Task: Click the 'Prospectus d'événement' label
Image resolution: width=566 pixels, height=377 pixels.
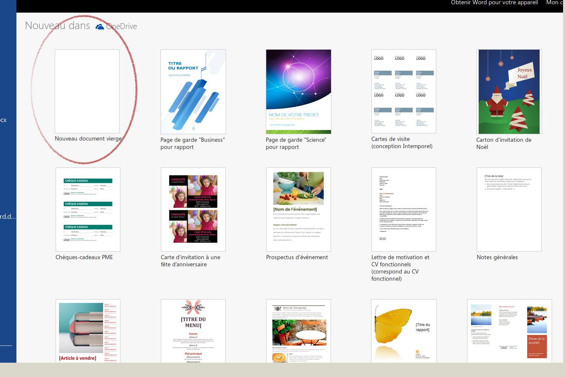Action: pyautogui.click(x=297, y=257)
